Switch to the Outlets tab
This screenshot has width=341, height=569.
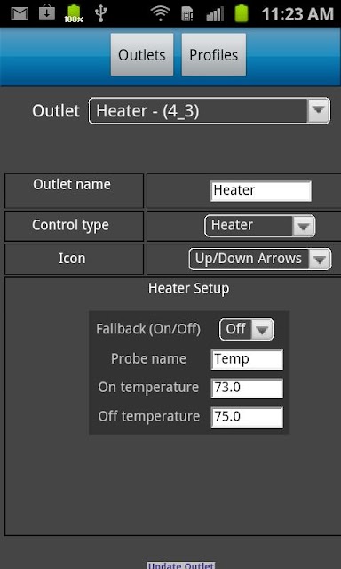click(x=142, y=55)
